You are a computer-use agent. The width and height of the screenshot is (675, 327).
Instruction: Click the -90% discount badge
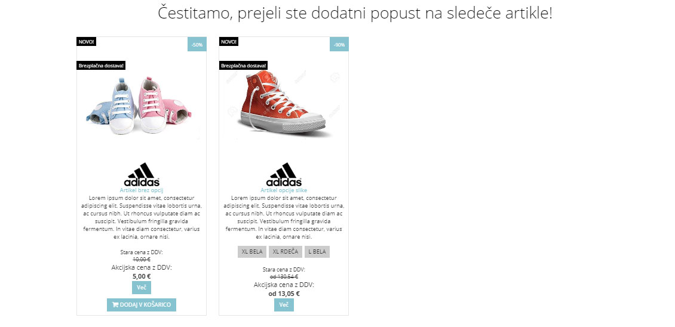coord(339,44)
